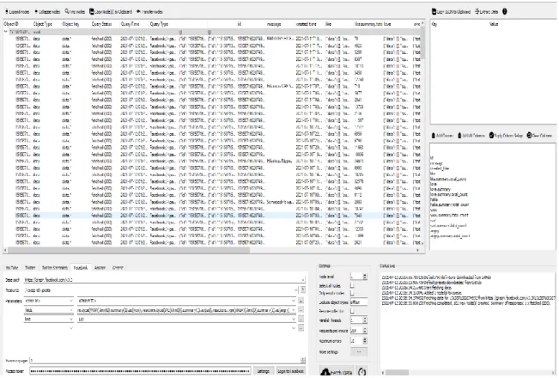Image resolution: width=559 pixels, height=378 pixels.
Task: Click the Add All Columns button
Action: pos(471,136)
